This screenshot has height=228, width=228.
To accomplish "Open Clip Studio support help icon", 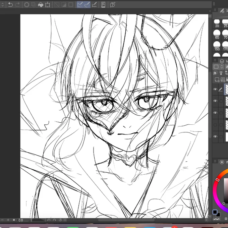I will (113, 5).
